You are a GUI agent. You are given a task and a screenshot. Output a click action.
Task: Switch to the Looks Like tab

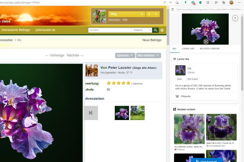point(188,49)
